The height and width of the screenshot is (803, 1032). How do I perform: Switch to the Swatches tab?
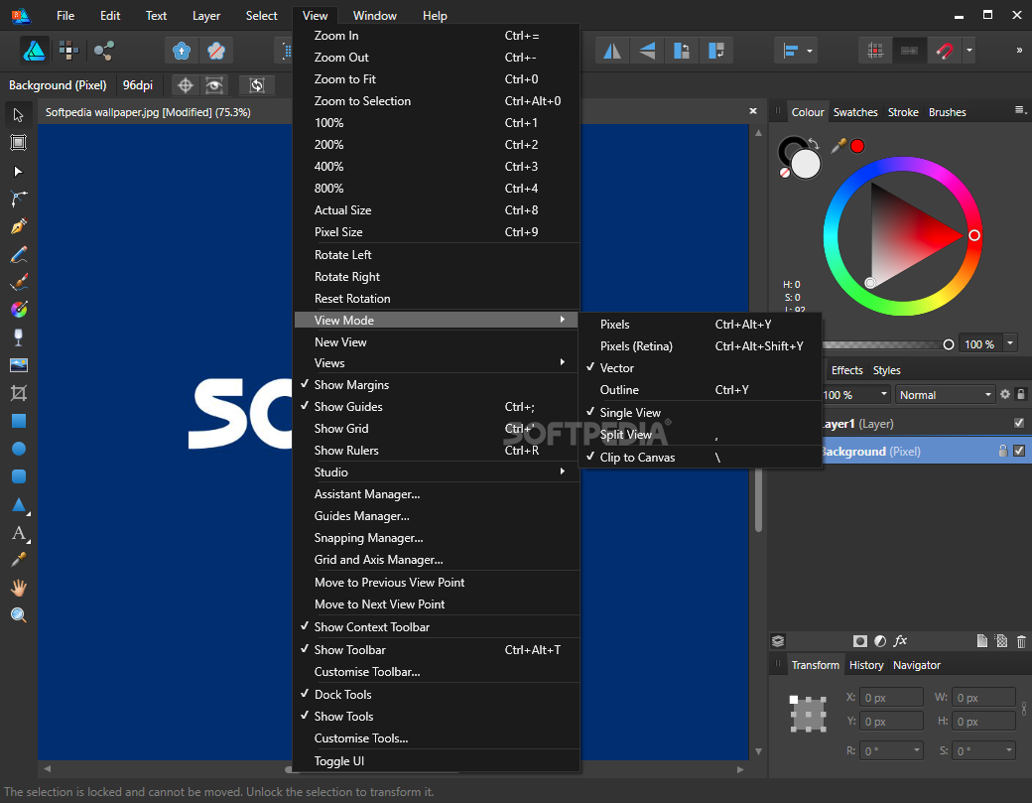855,112
